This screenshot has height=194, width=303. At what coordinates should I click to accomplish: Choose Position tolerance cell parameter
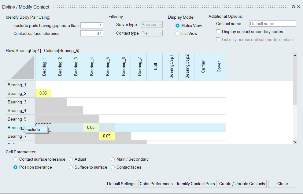tap(16, 167)
